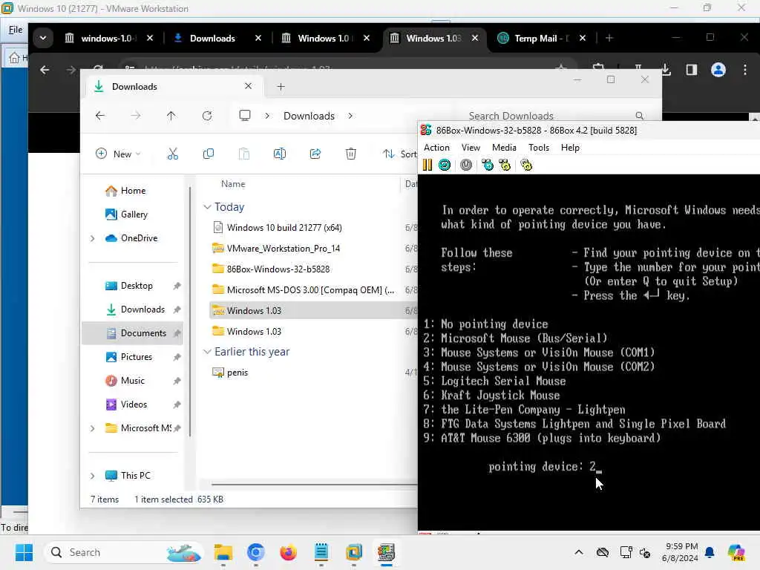Open Desktop in Explorer sidebar
Screen dimensions: 760x570
pos(129,286)
